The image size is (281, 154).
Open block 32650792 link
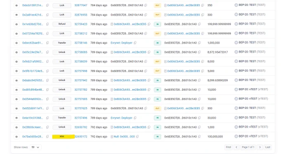(81, 127)
